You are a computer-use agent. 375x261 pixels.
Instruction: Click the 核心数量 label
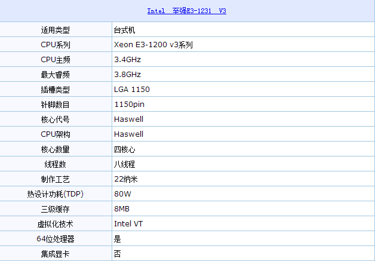(x=56, y=149)
